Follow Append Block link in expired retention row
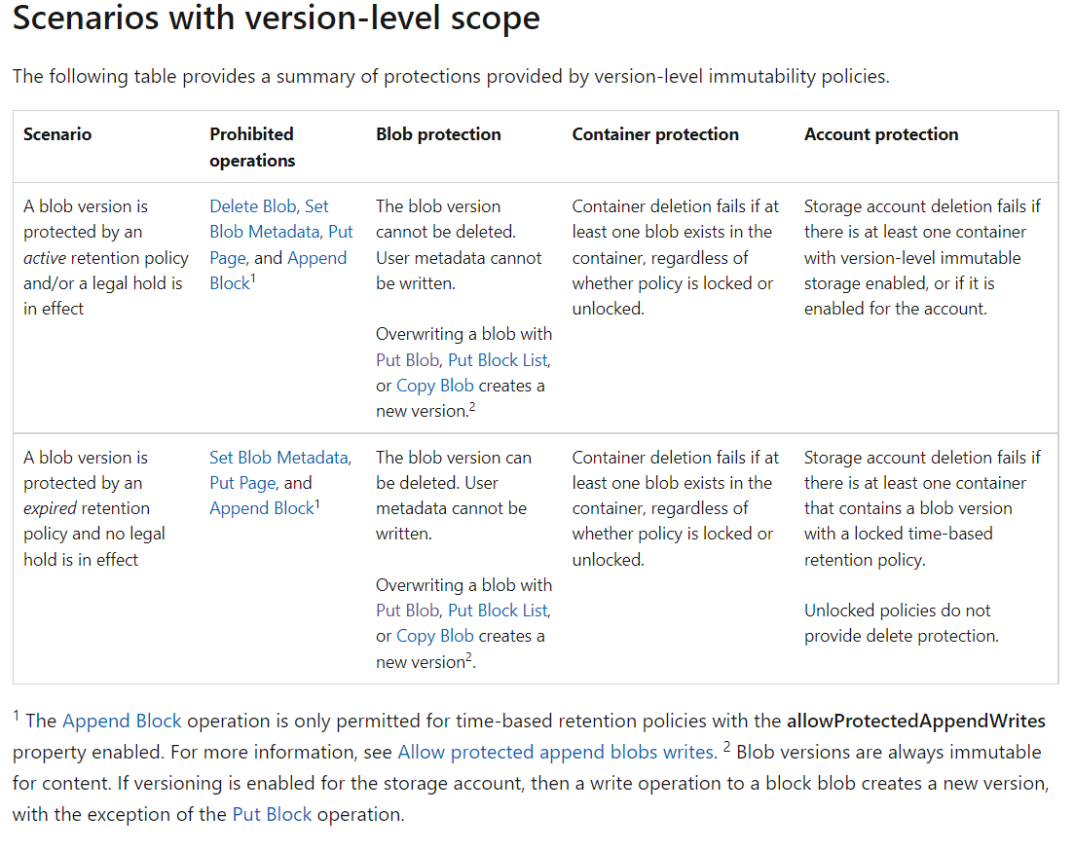Image resolution: width=1074 pixels, height=852 pixels. tap(261, 508)
